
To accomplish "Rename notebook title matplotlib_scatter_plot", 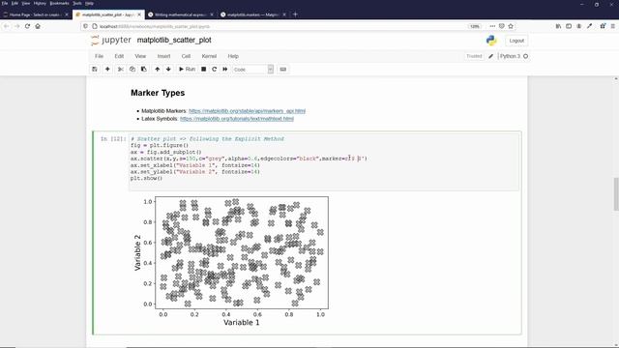I will click(174, 41).
